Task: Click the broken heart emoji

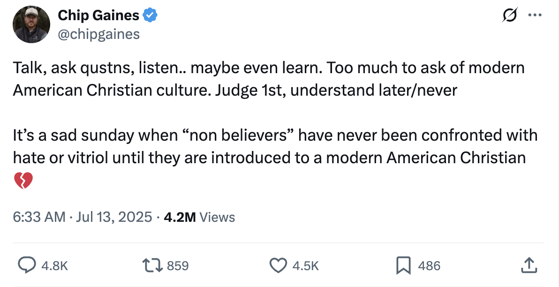Action: (x=23, y=181)
